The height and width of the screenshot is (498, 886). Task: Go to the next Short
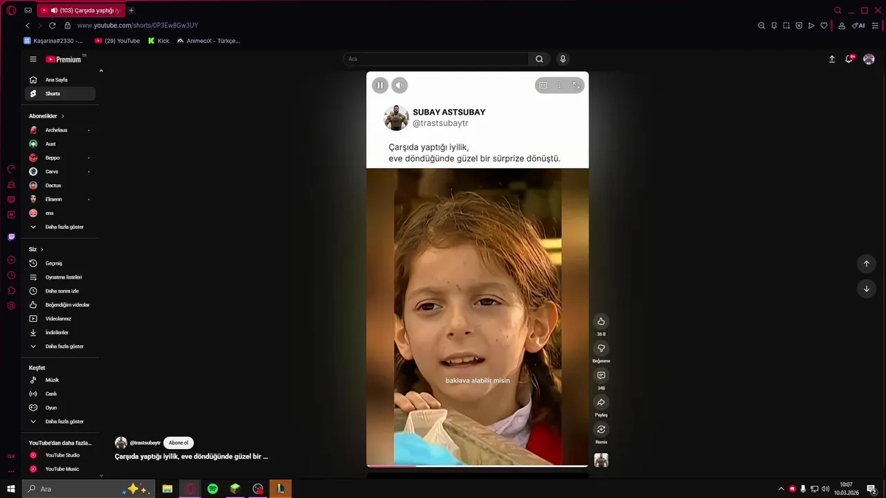coord(866,288)
